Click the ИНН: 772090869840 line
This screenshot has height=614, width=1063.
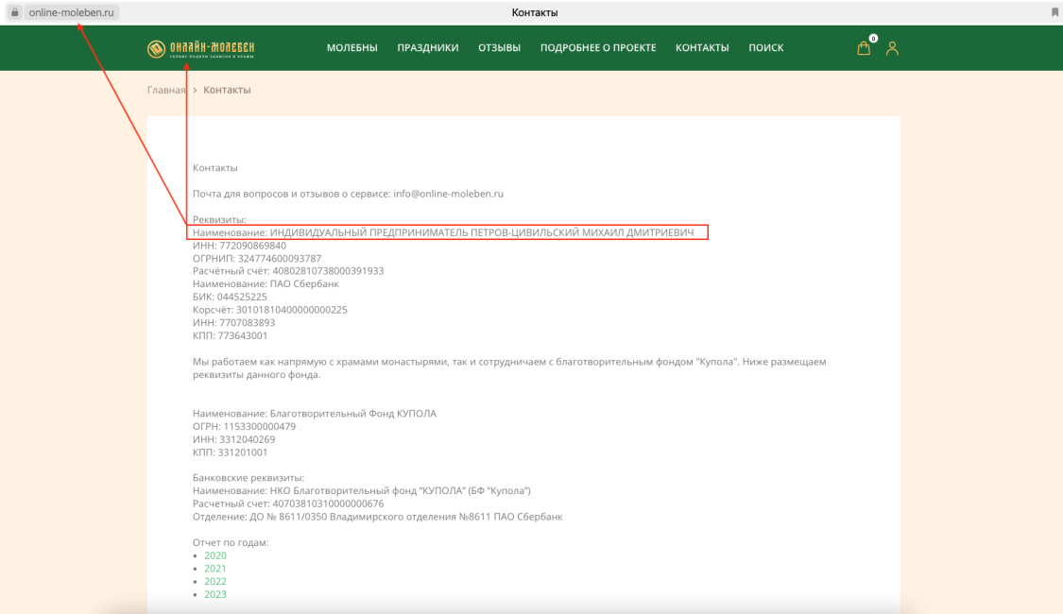[239, 246]
